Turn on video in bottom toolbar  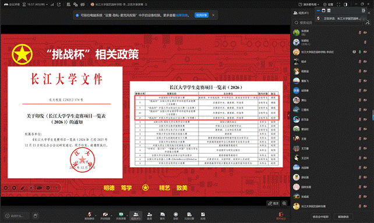[105, 216]
